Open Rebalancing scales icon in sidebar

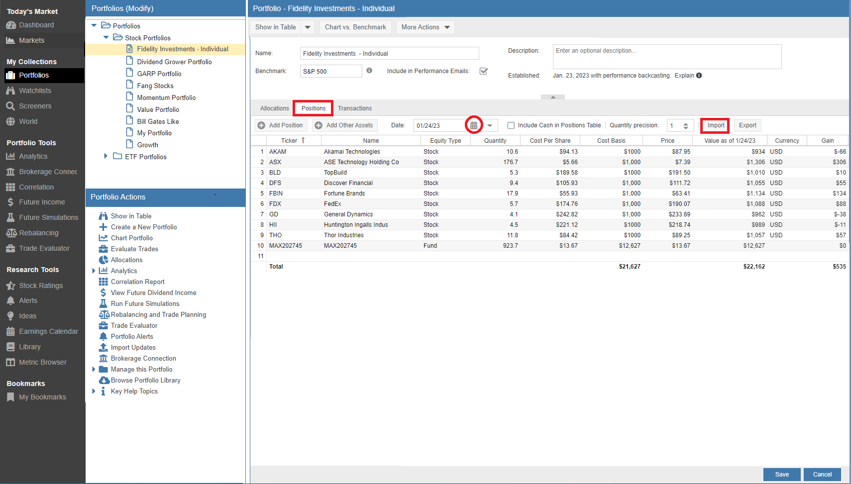[x=11, y=233]
